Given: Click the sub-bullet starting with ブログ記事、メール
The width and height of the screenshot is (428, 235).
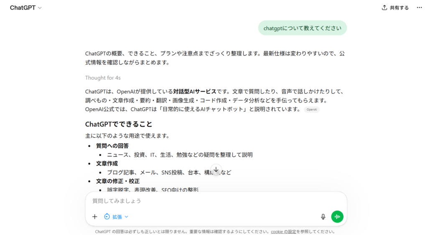Looking at the screenshot, I should tap(169, 172).
